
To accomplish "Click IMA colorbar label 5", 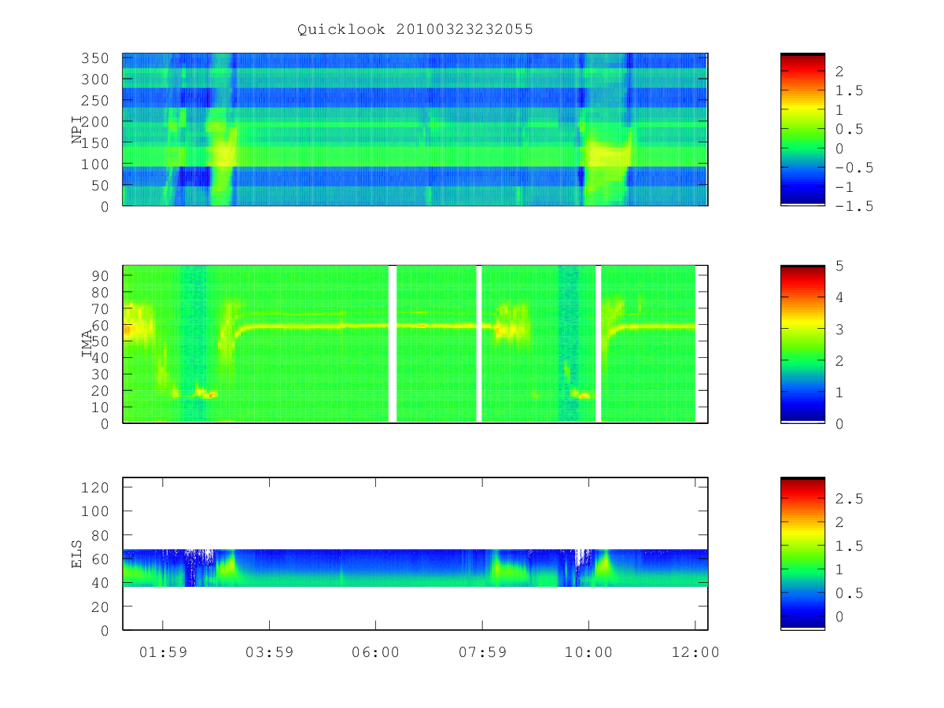I will click(839, 266).
